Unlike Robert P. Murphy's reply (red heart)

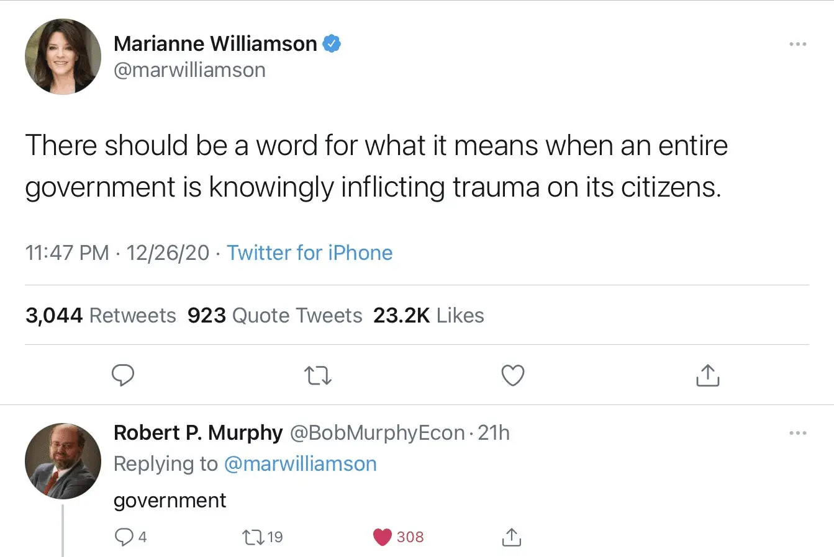point(383,537)
